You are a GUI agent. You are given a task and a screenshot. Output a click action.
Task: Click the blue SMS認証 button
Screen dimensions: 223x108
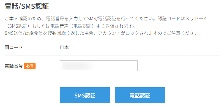(x=85, y=95)
